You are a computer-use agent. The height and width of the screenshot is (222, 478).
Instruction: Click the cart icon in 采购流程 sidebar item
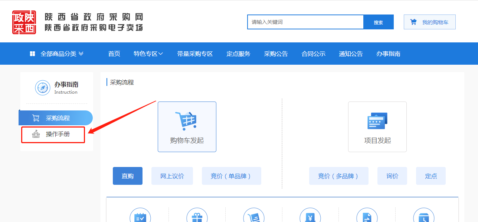click(36, 118)
